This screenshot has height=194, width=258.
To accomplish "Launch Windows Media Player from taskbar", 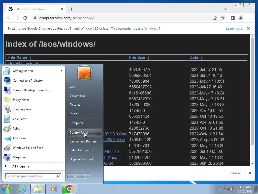I will pos(53,189).
